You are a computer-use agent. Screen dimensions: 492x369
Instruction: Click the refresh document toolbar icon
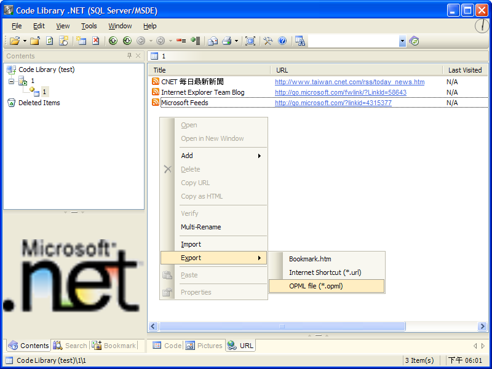click(50, 41)
